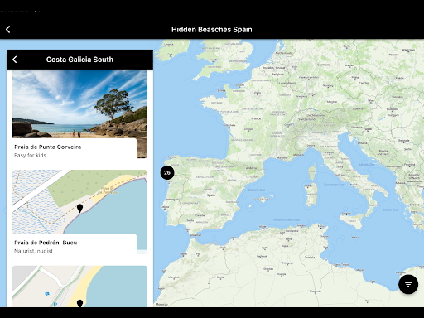Click the Costa Galicia South header title

pos(79,60)
